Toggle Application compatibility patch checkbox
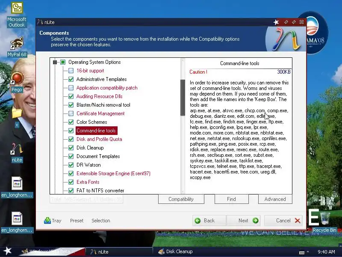 (71, 88)
